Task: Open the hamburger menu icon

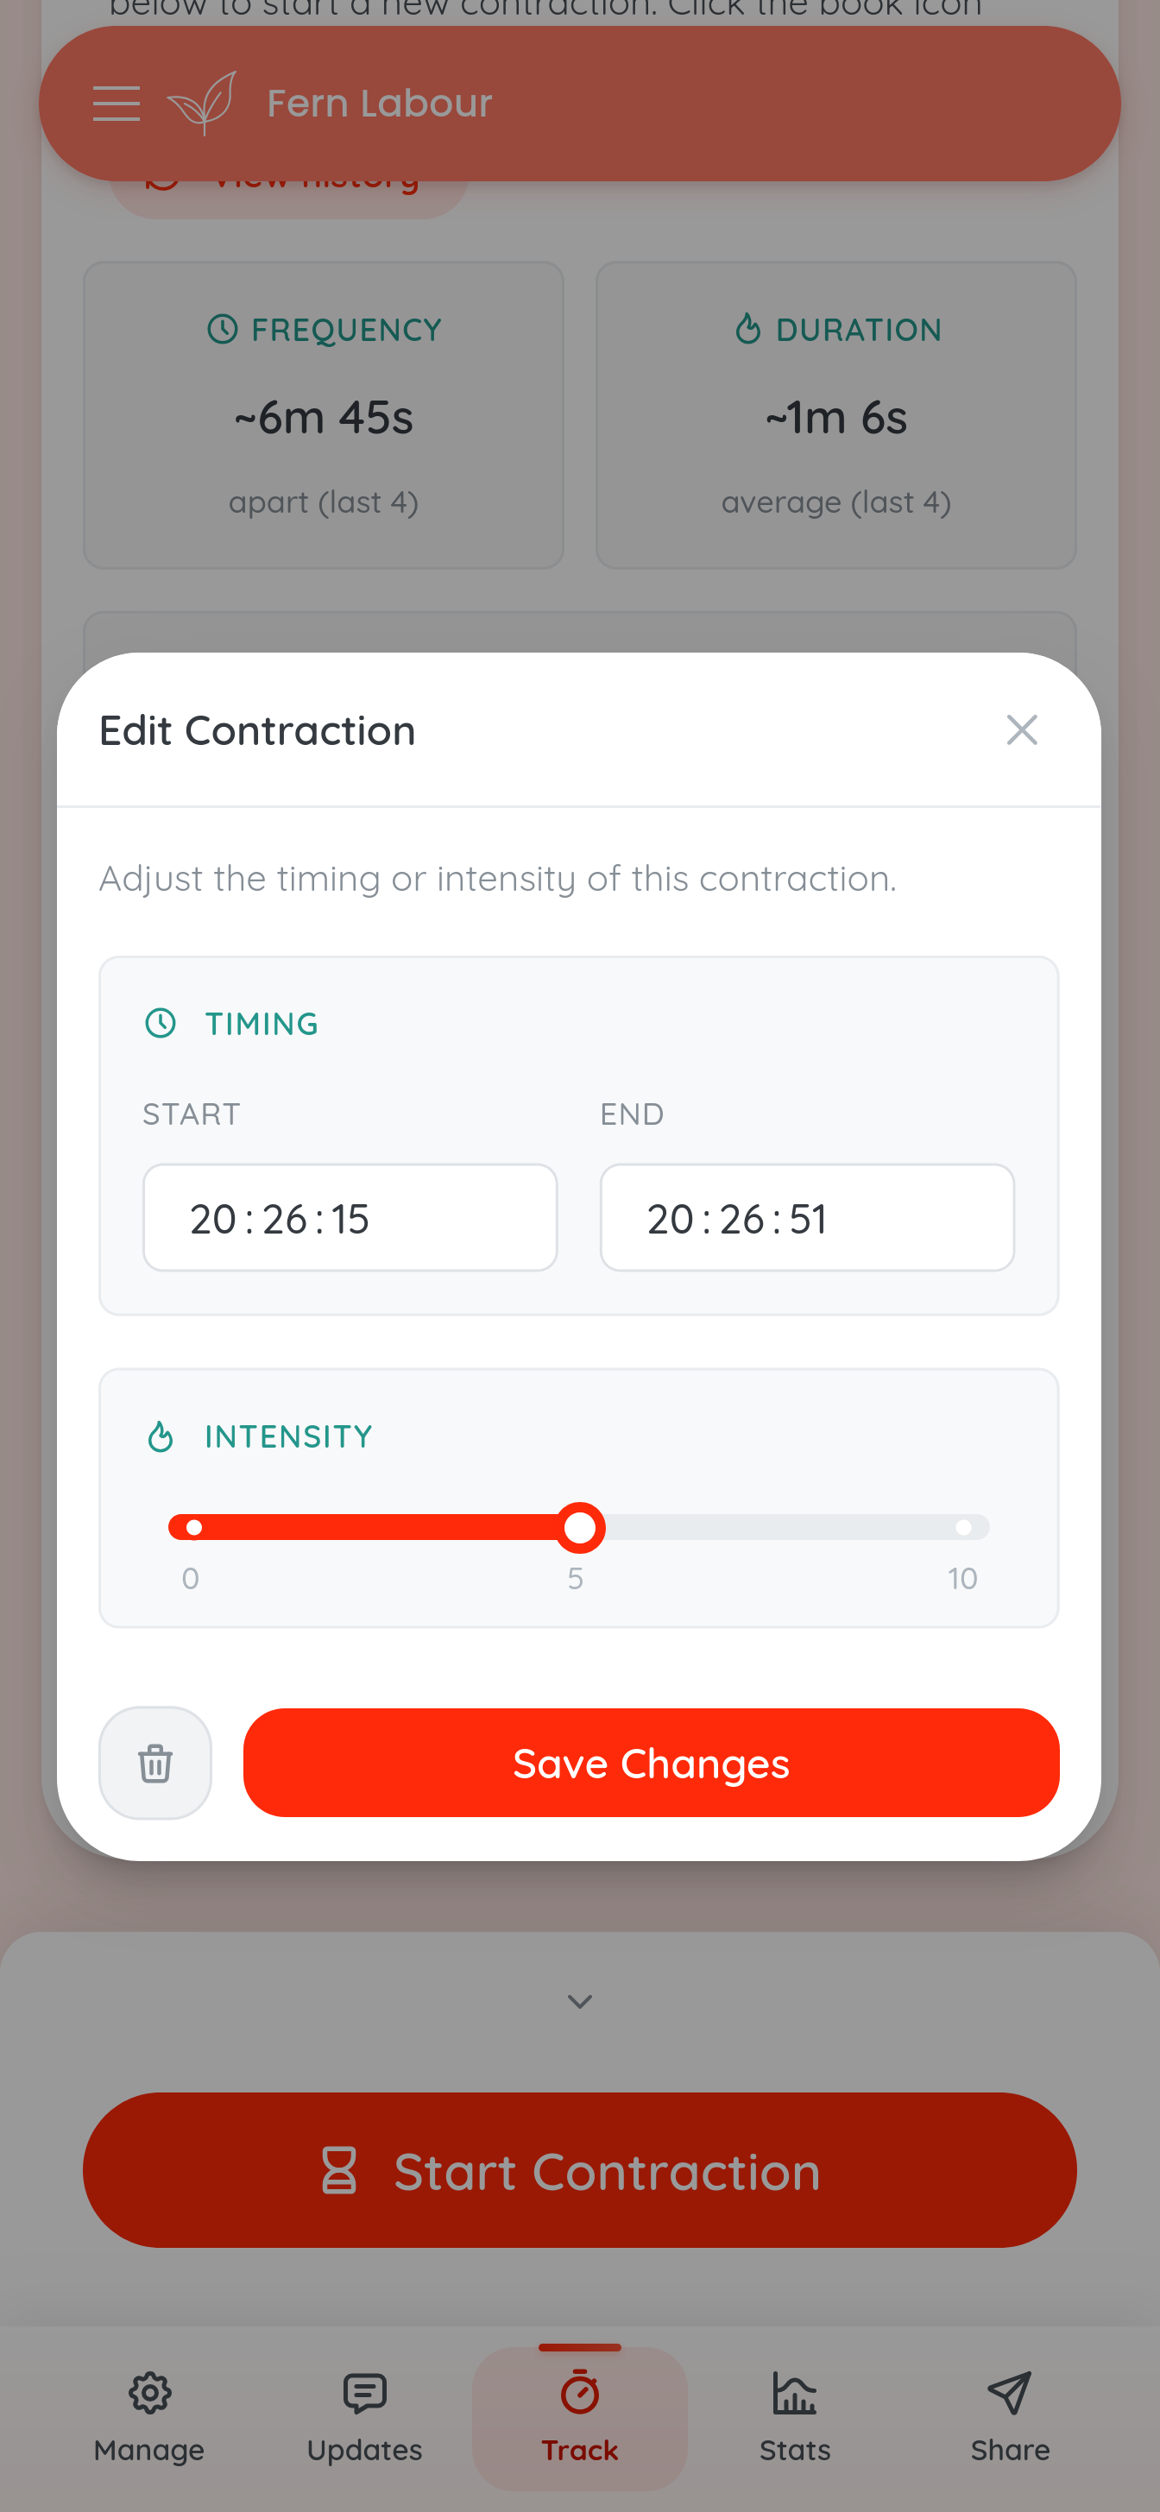Action: pos(116,104)
